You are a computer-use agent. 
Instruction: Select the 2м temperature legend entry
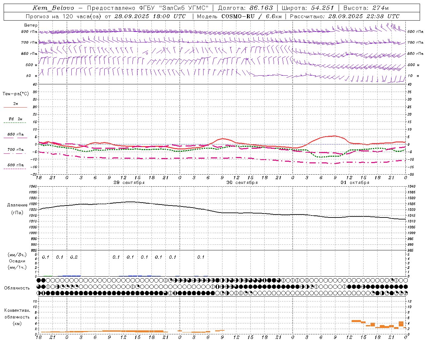(x=16, y=104)
